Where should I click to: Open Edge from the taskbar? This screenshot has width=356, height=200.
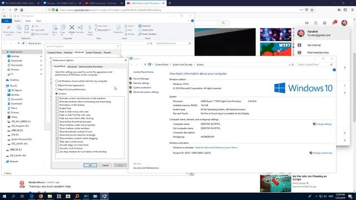(32, 196)
